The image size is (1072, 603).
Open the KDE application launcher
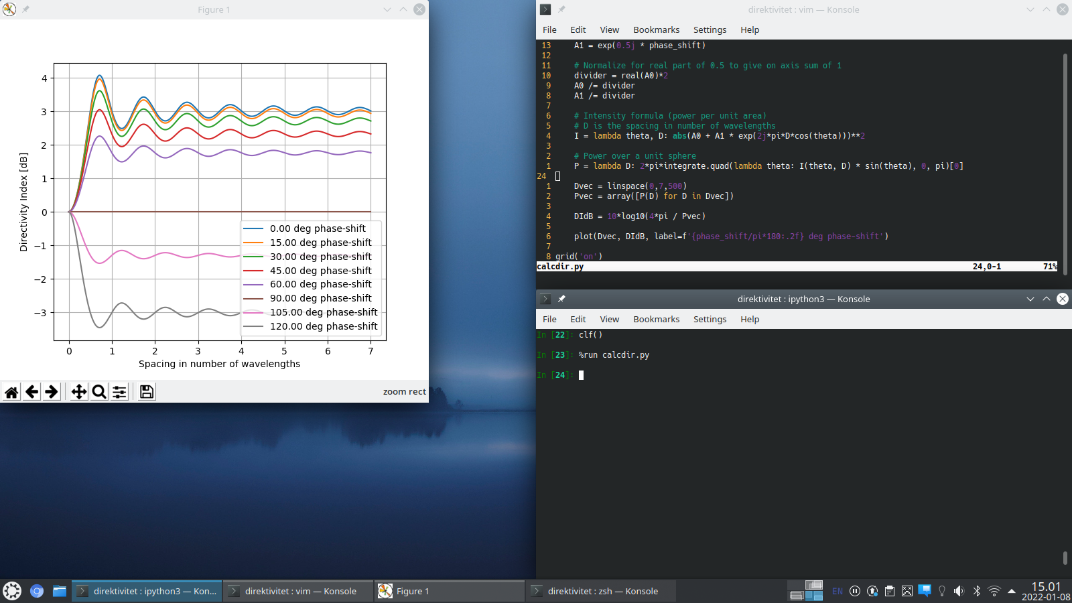tap(12, 591)
